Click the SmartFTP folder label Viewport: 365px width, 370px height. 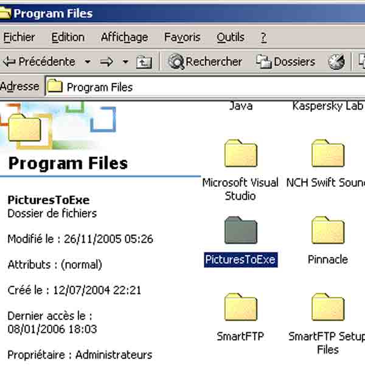click(240, 337)
